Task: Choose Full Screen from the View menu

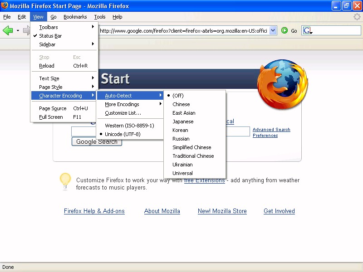Action: click(x=64, y=117)
